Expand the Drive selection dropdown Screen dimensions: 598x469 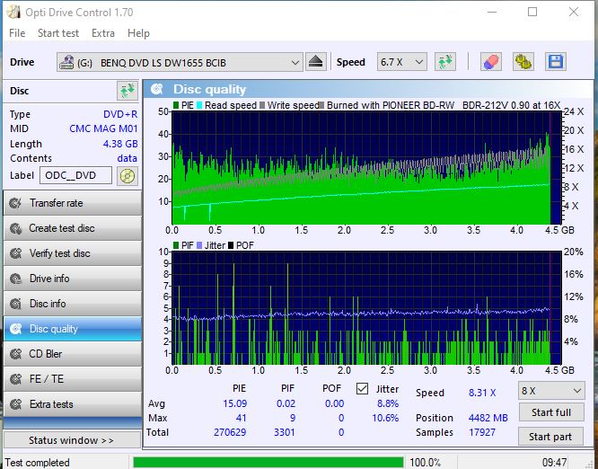pos(295,62)
